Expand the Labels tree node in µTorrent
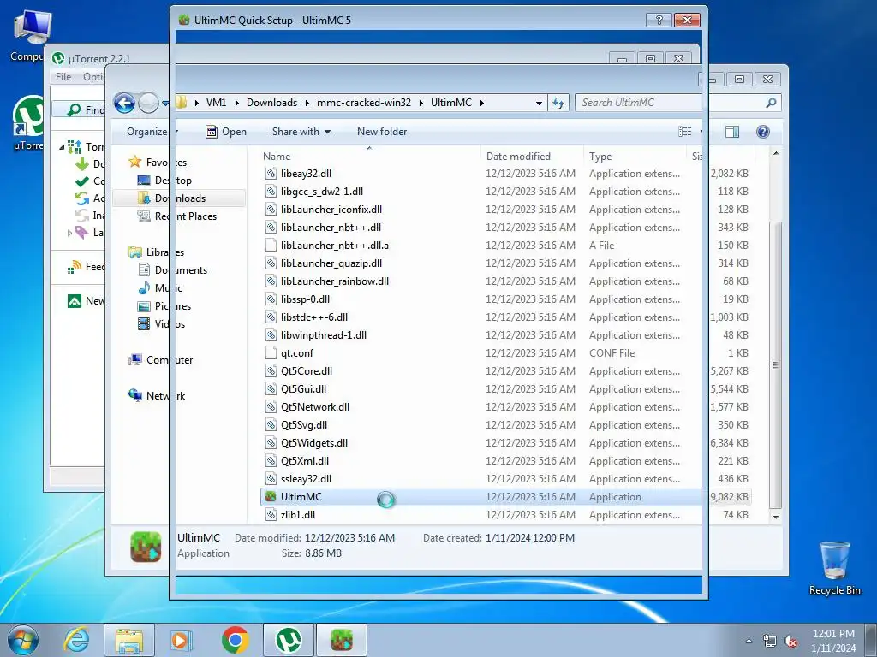The height and width of the screenshot is (657, 877). click(x=70, y=233)
